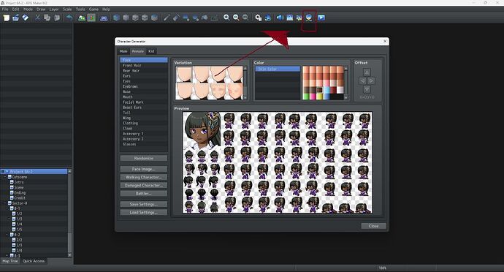The width and height of the screenshot is (504, 272).
Task: Switch to the Kid tab
Action: coord(151,51)
